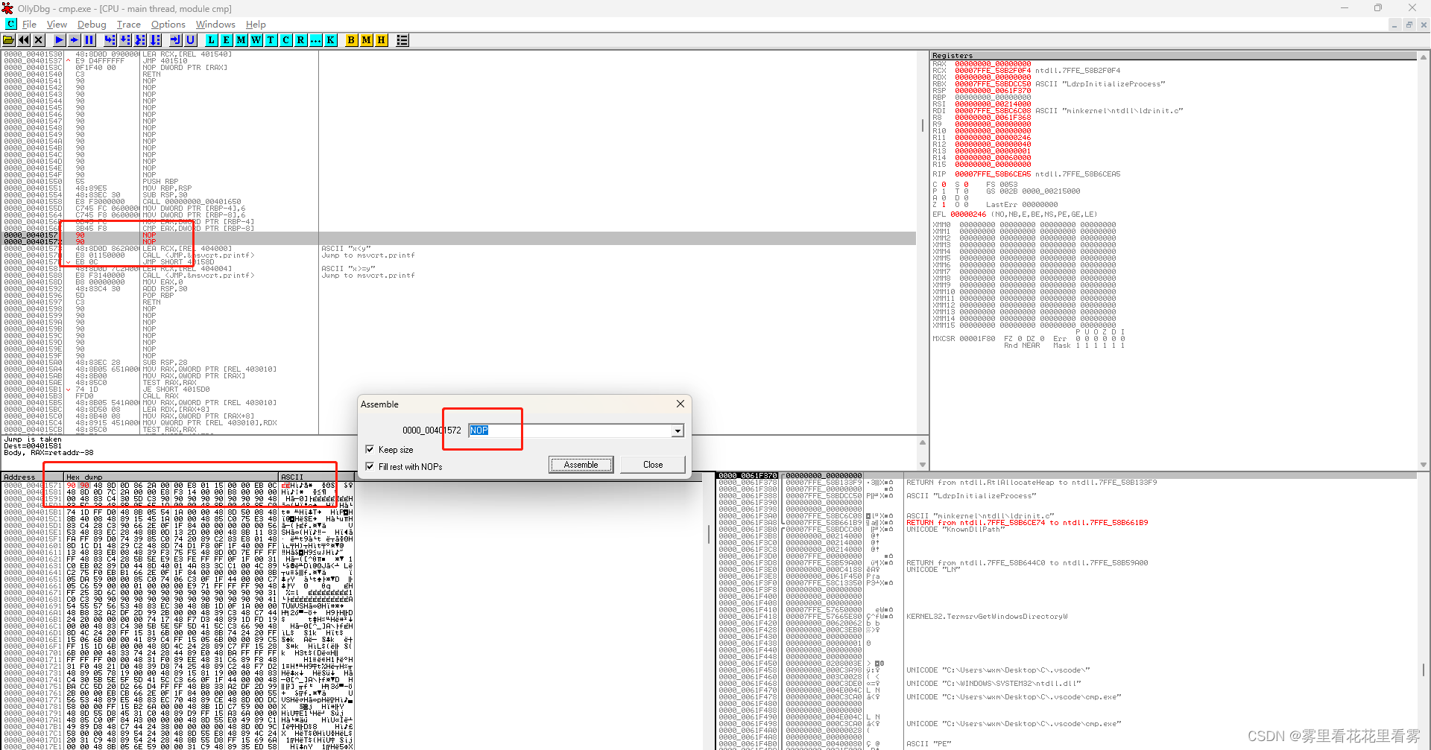Screen dimensions: 1431x750
Task: Click the Trace into toolbar icon
Action: (x=140, y=40)
